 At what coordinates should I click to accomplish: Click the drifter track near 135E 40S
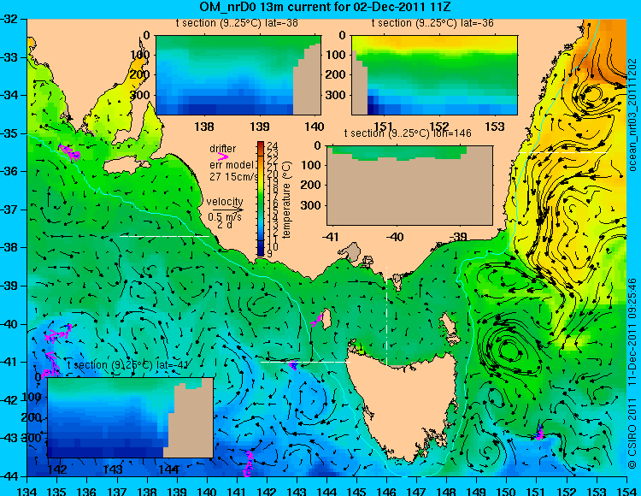coord(58,334)
